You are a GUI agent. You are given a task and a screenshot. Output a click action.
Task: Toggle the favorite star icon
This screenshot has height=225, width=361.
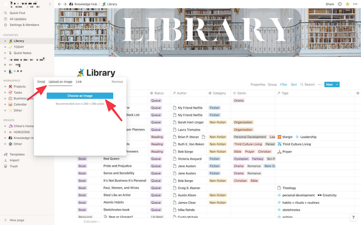[347, 4]
